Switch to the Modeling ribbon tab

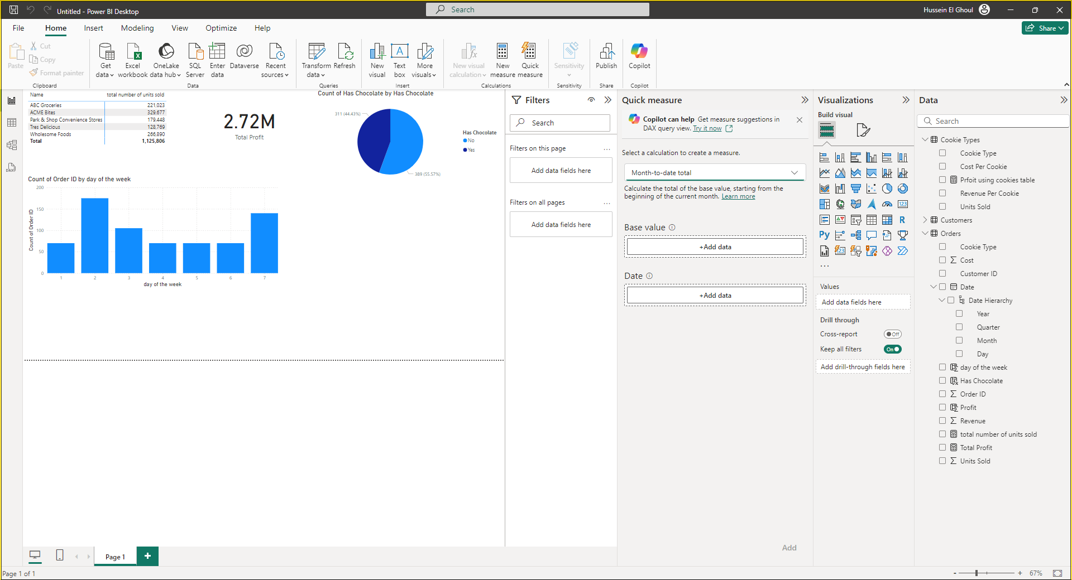(x=137, y=28)
